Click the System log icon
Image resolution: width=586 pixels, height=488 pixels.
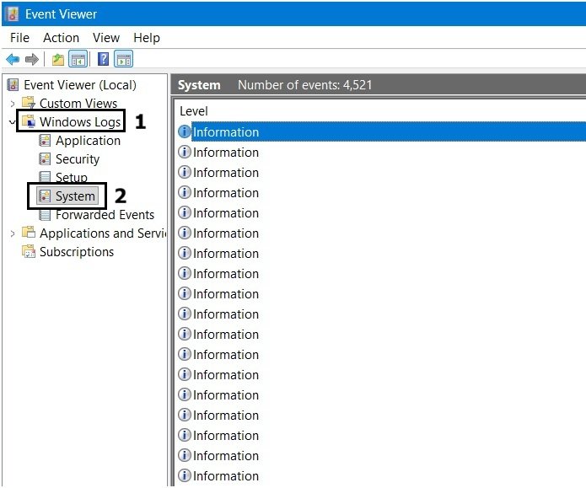coord(45,196)
